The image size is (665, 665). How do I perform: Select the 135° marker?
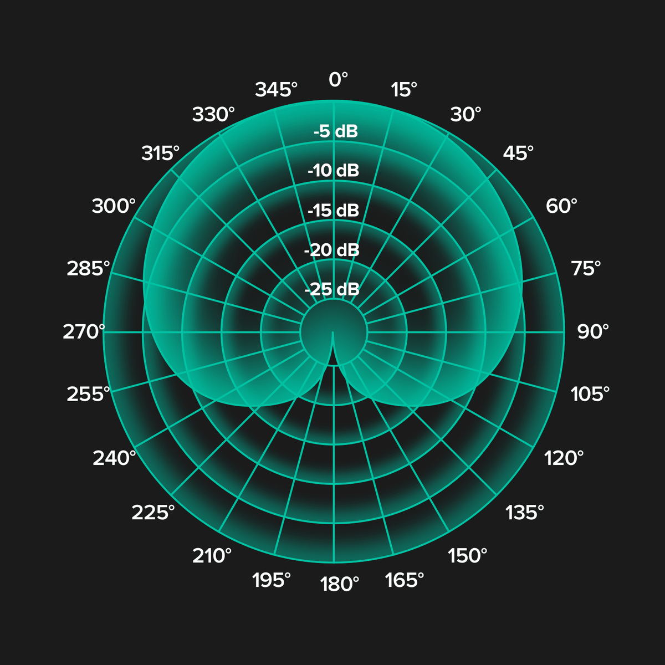click(525, 512)
